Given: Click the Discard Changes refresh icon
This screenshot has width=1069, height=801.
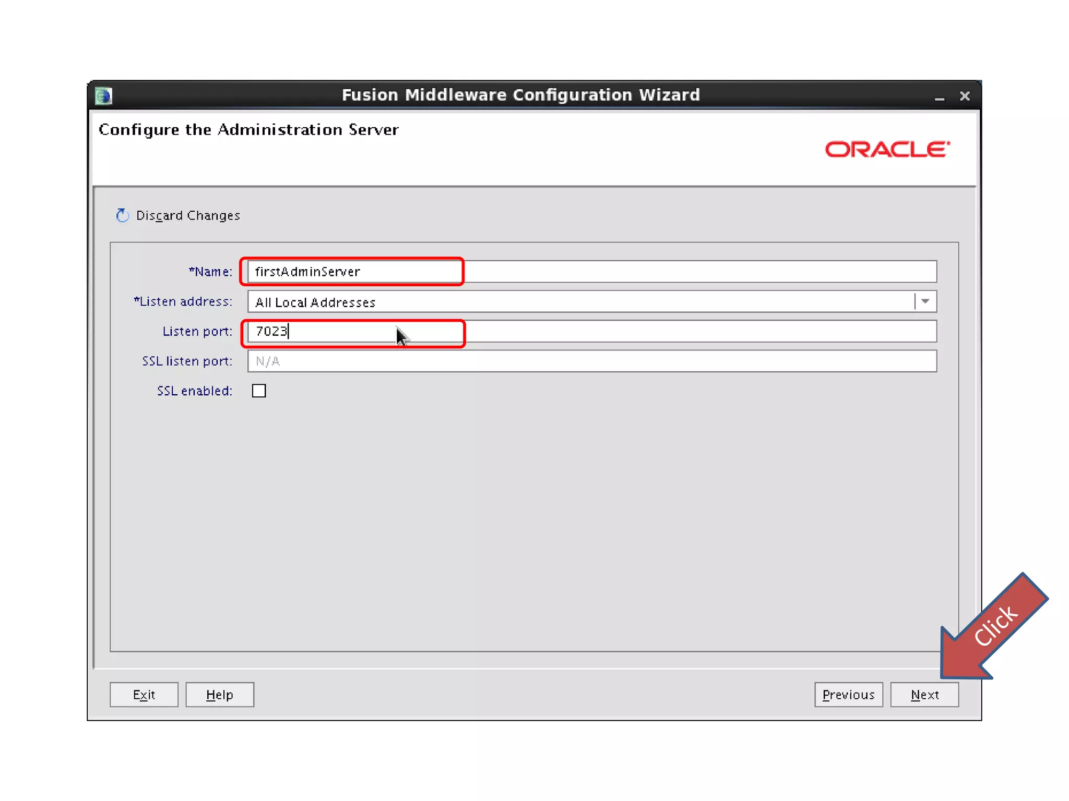Looking at the screenshot, I should (x=122, y=215).
